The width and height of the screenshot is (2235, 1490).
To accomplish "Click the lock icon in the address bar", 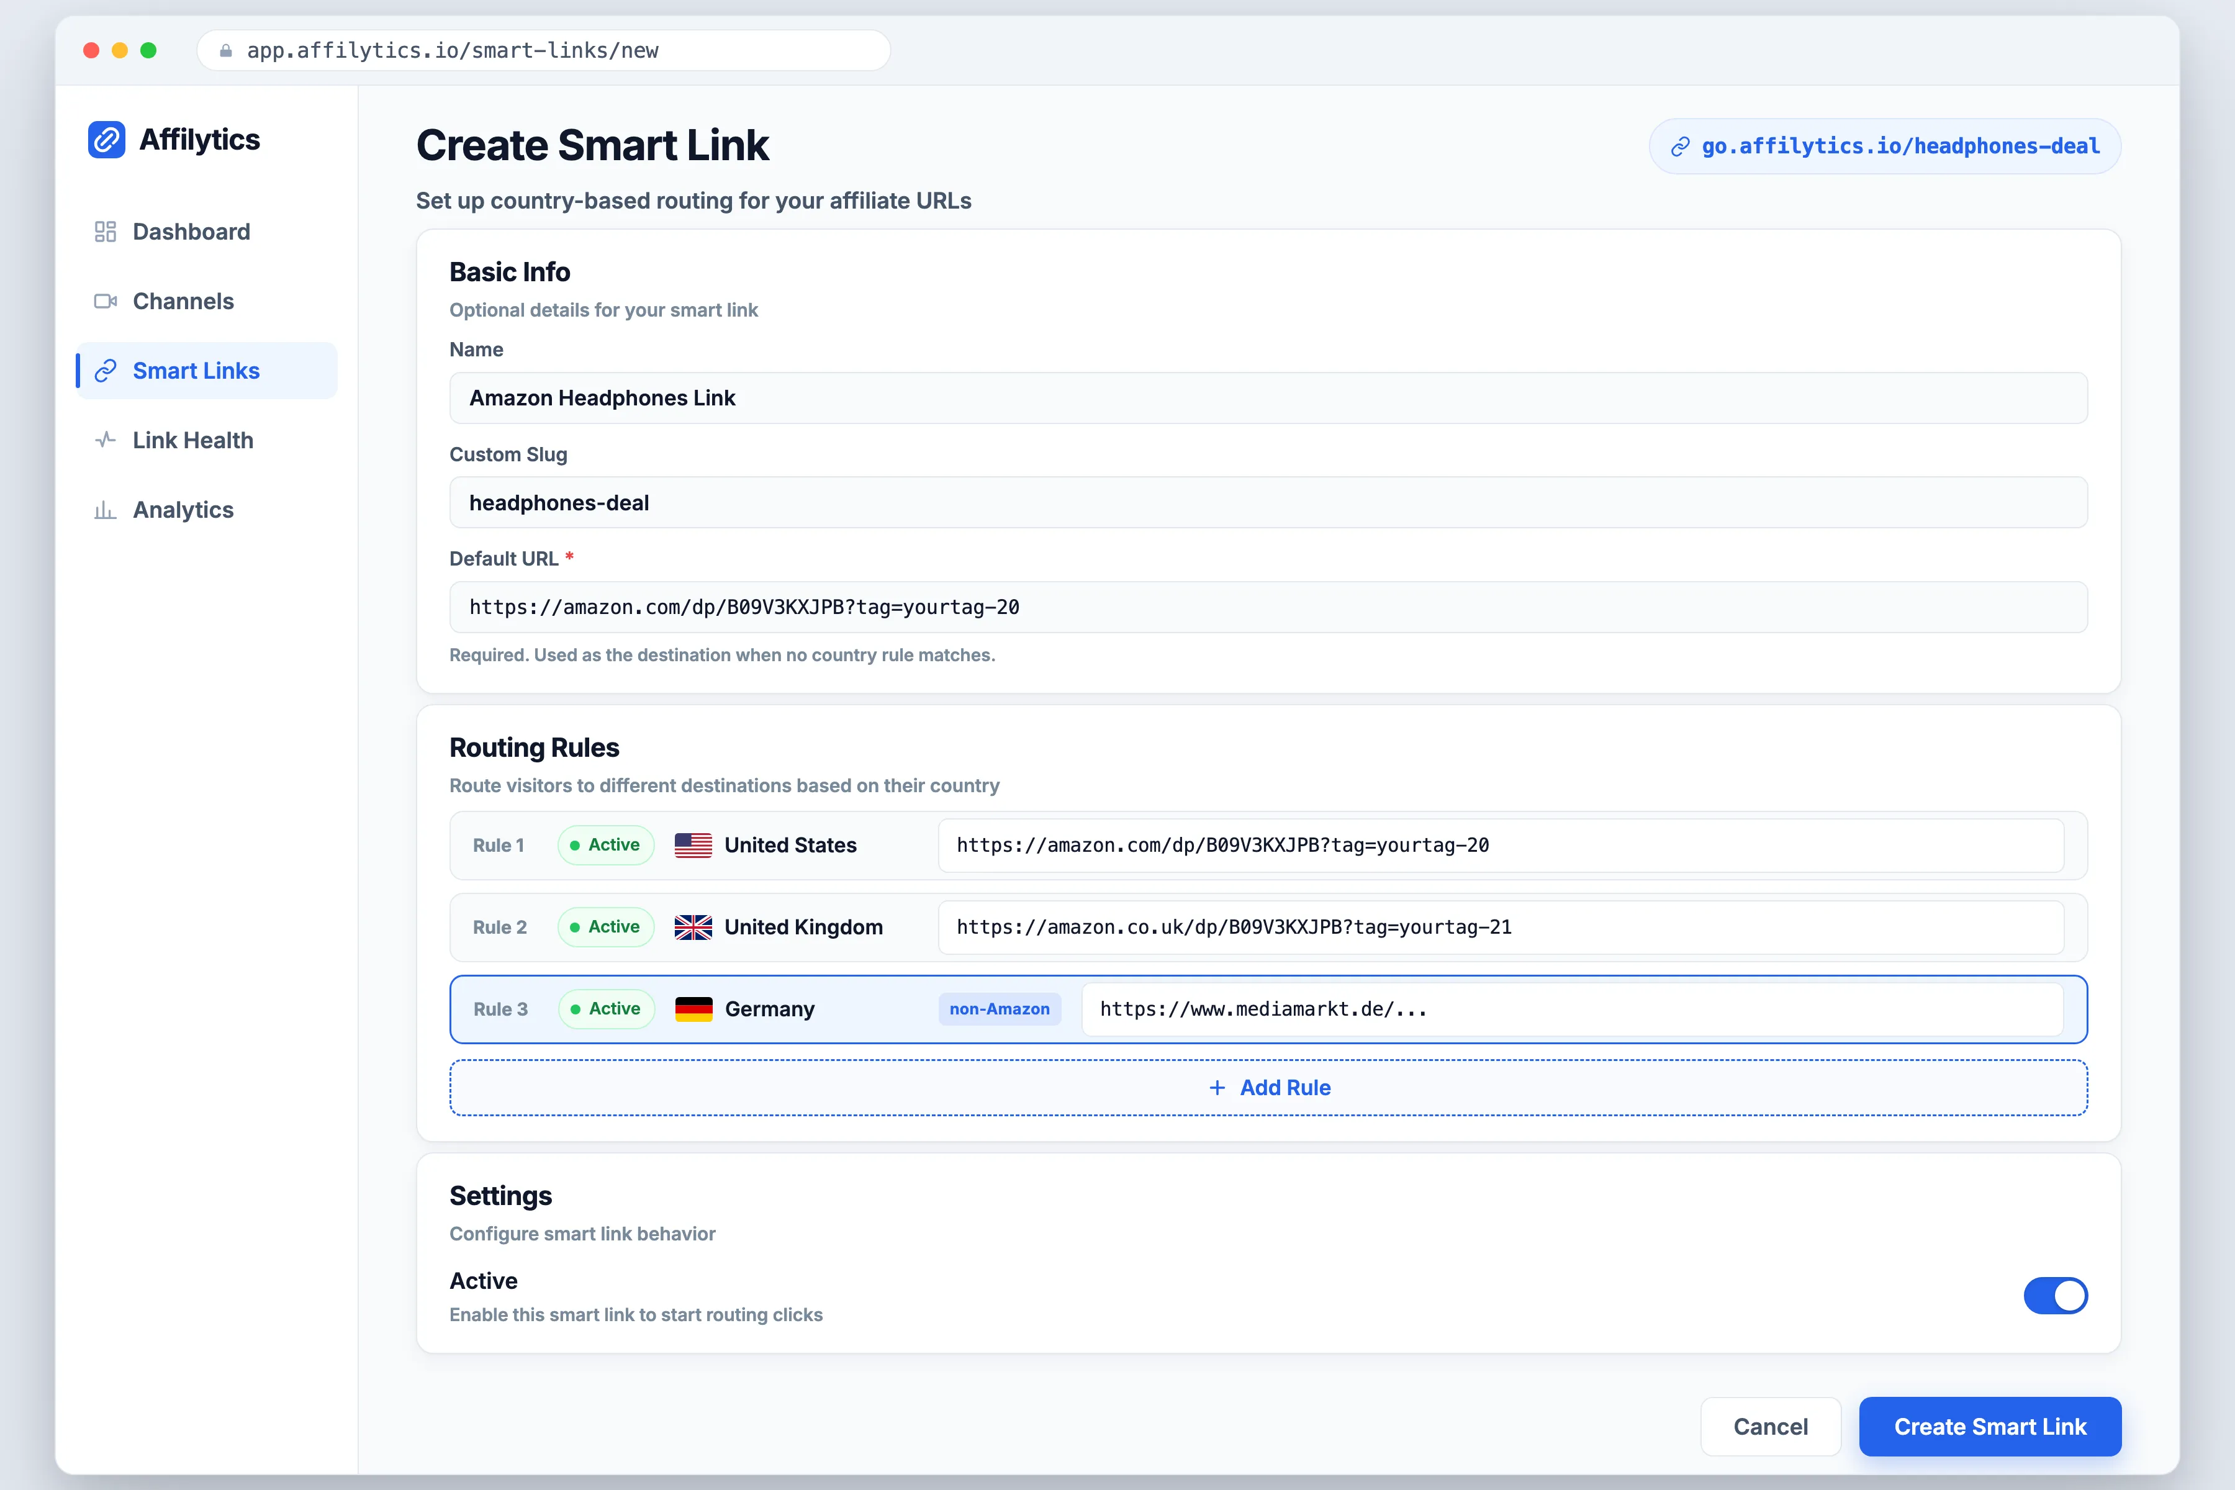I will [225, 50].
